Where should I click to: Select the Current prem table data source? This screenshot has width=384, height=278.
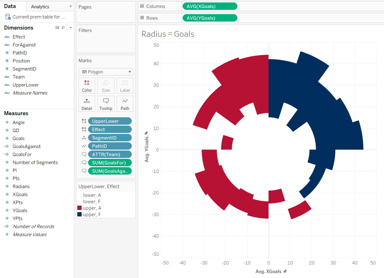tap(35, 17)
